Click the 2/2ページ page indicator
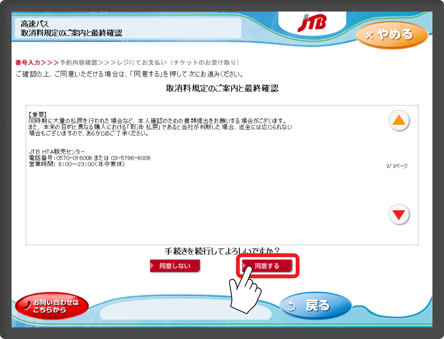The height and width of the screenshot is (339, 444). [396, 166]
